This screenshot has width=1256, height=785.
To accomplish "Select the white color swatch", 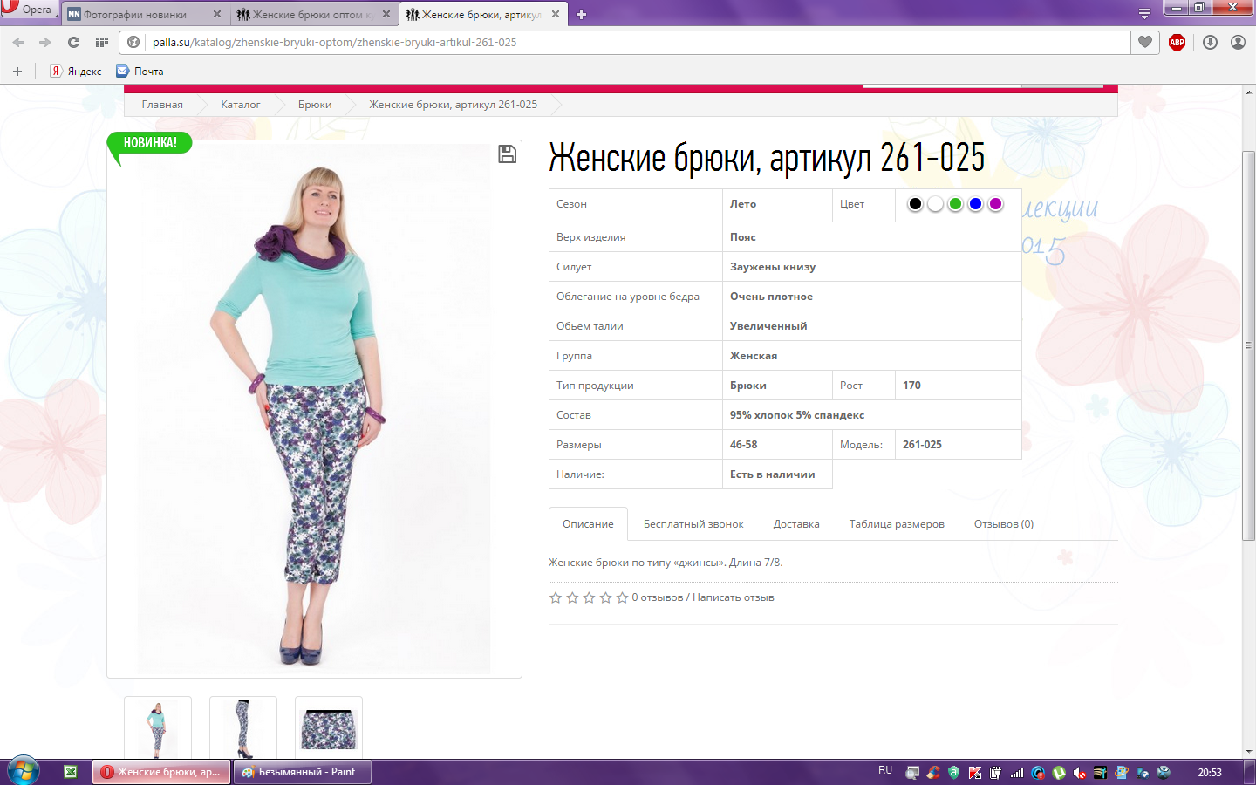I will pyautogui.click(x=935, y=204).
